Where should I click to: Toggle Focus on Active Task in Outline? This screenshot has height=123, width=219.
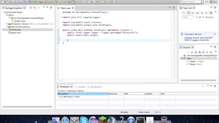click(x=188, y=52)
